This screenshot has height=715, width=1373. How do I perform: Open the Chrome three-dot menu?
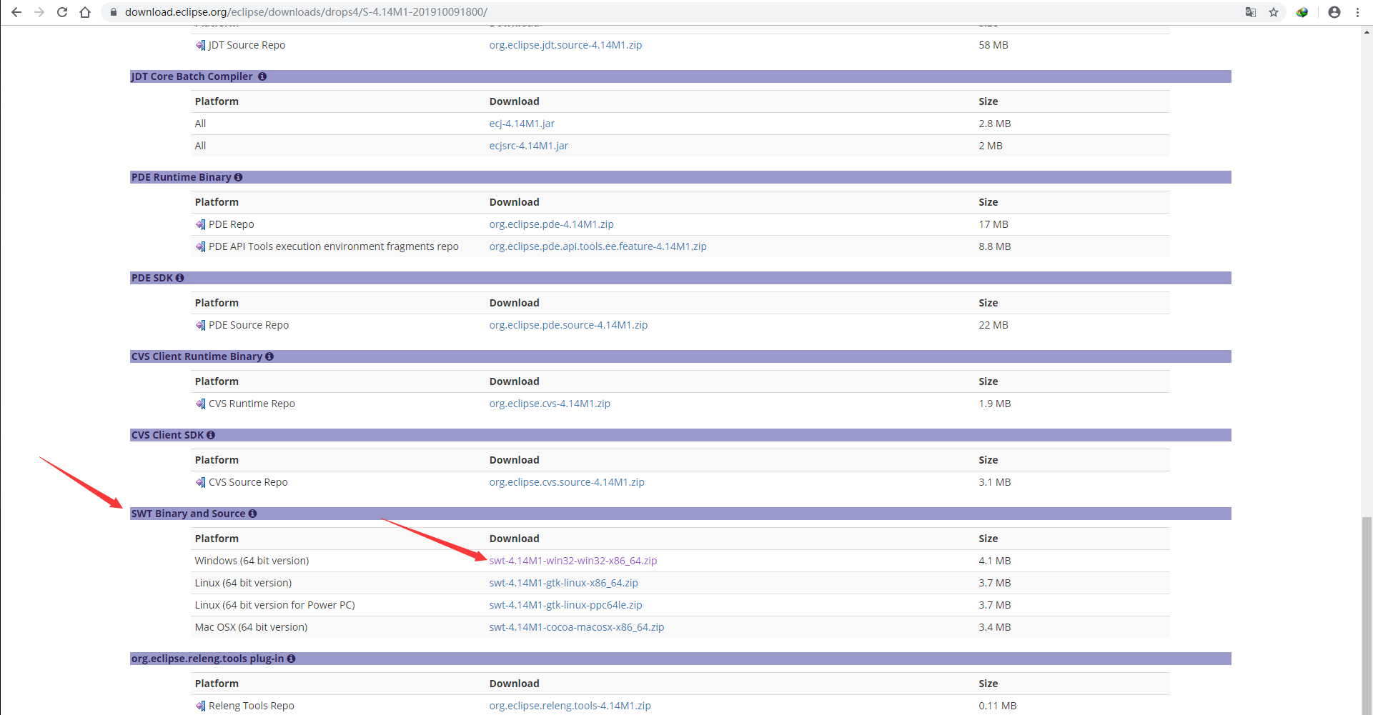pyautogui.click(x=1358, y=12)
